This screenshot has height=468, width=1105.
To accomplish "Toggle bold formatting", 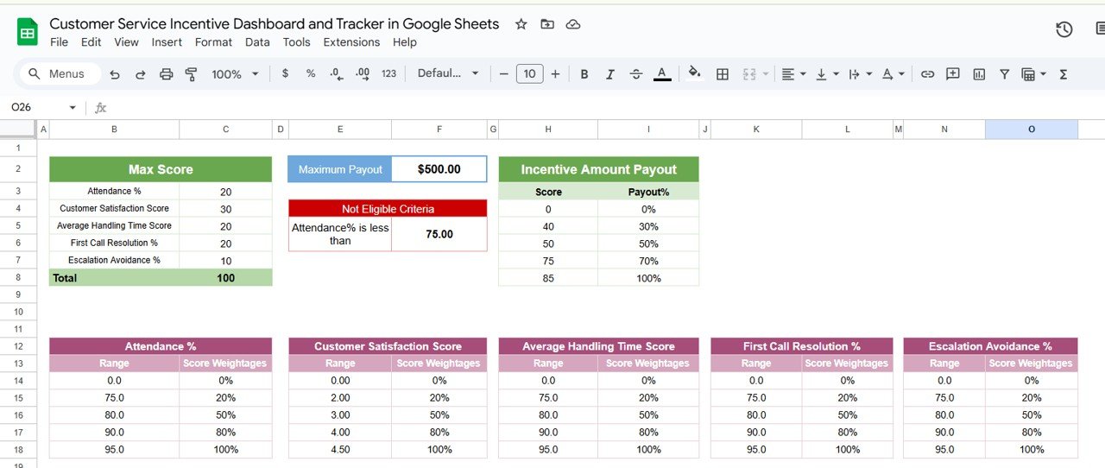I will [x=584, y=74].
